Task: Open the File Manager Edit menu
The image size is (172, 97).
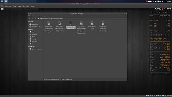Action: click(33, 16)
